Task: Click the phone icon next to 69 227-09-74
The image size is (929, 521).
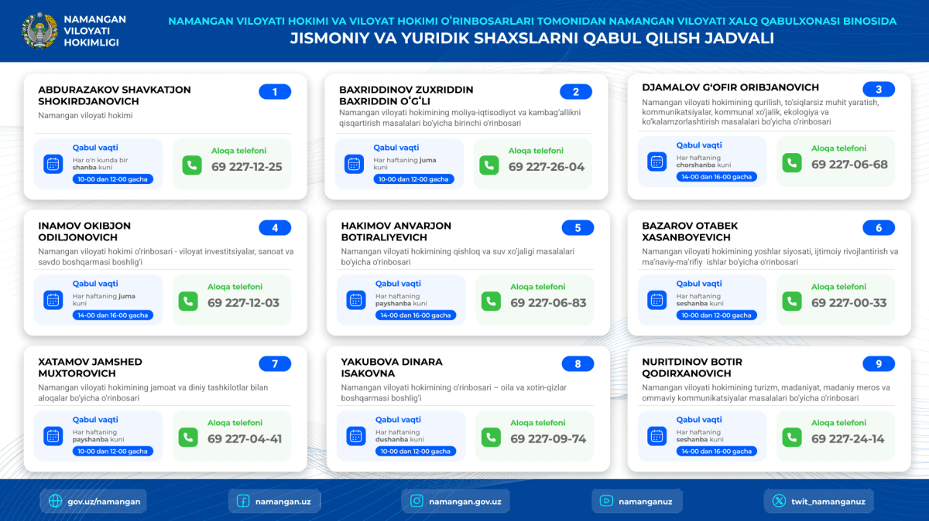Action: click(491, 438)
